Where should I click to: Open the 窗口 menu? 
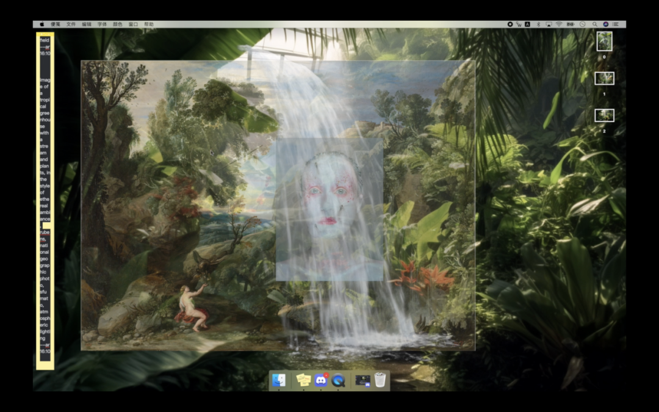coord(133,24)
